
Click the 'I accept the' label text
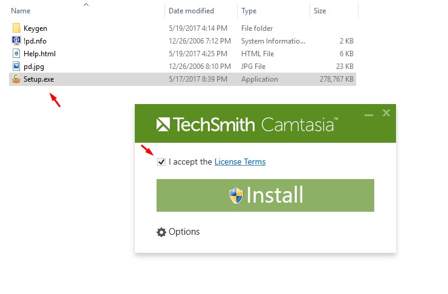tap(190, 162)
